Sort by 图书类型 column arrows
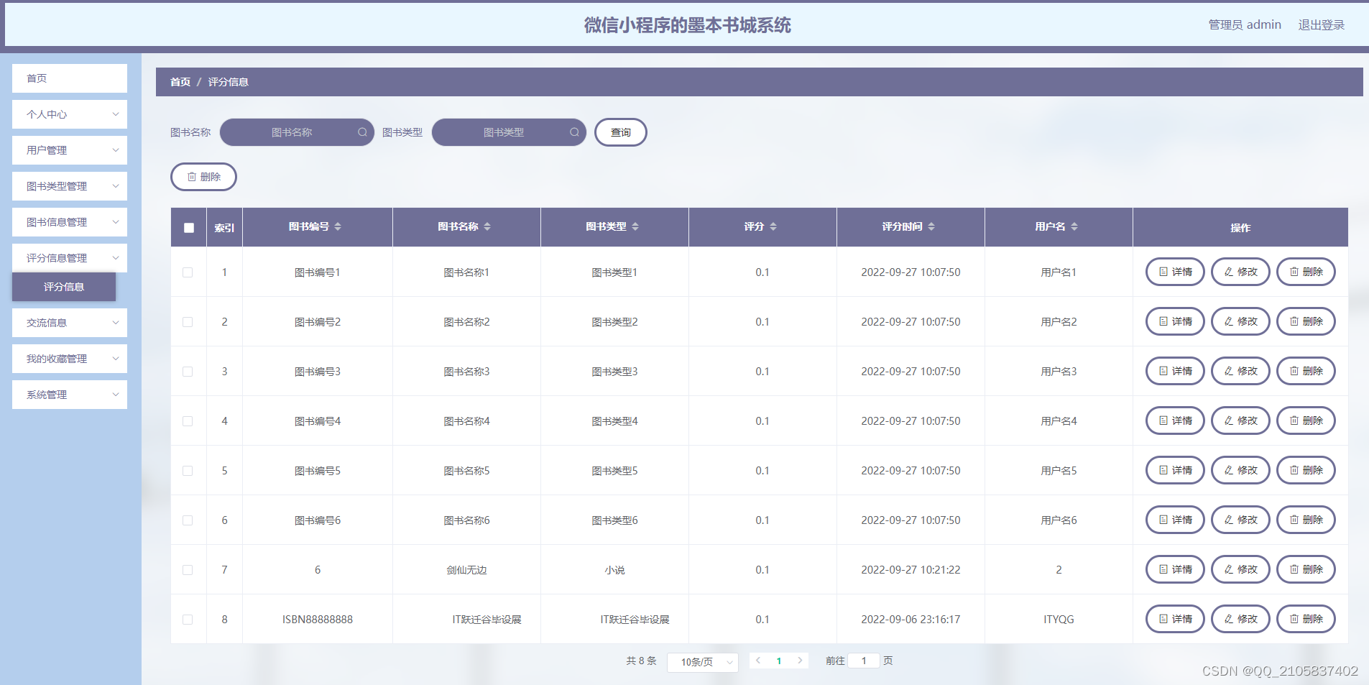The width and height of the screenshot is (1369, 685). click(x=635, y=226)
